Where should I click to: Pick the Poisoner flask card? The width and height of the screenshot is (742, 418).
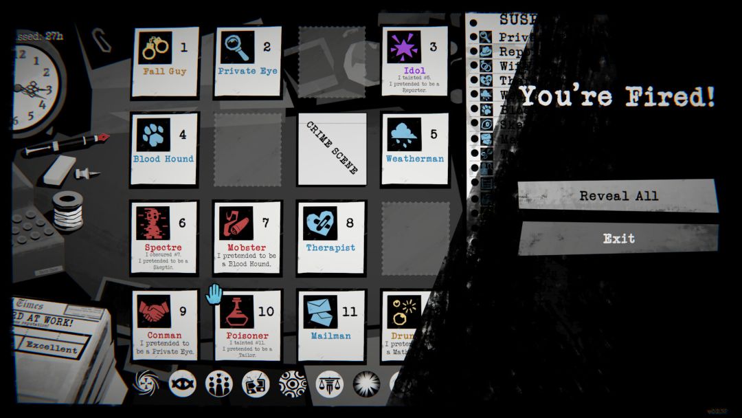click(x=247, y=325)
